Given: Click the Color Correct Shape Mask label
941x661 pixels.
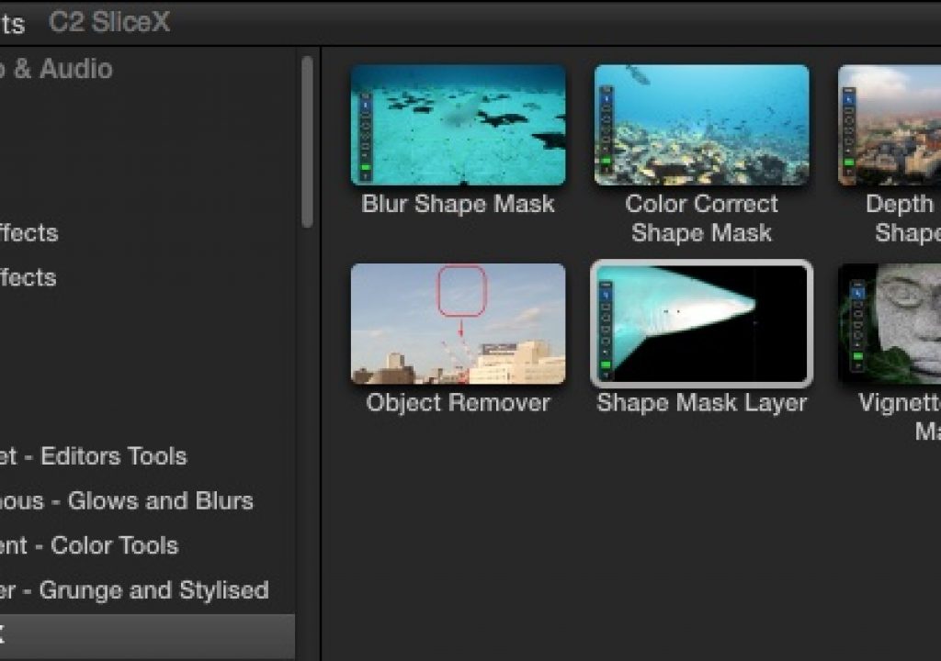Looking at the screenshot, I should [x=701, y=218].
